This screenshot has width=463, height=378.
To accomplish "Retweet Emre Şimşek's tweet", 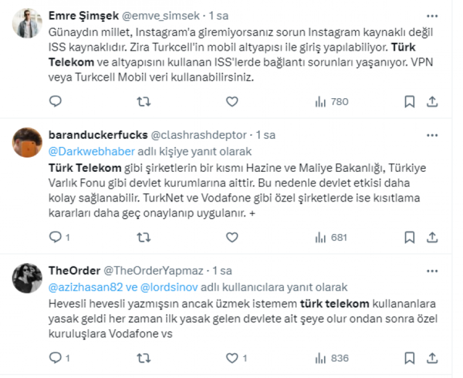I will 143,102.
